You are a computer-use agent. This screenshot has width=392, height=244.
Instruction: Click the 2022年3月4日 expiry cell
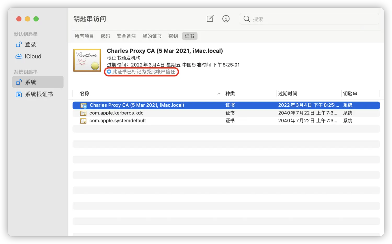point(308,105)
